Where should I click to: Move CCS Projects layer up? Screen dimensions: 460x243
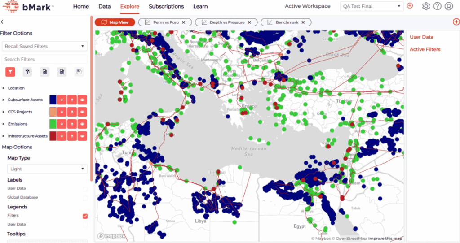coord(72,112)
